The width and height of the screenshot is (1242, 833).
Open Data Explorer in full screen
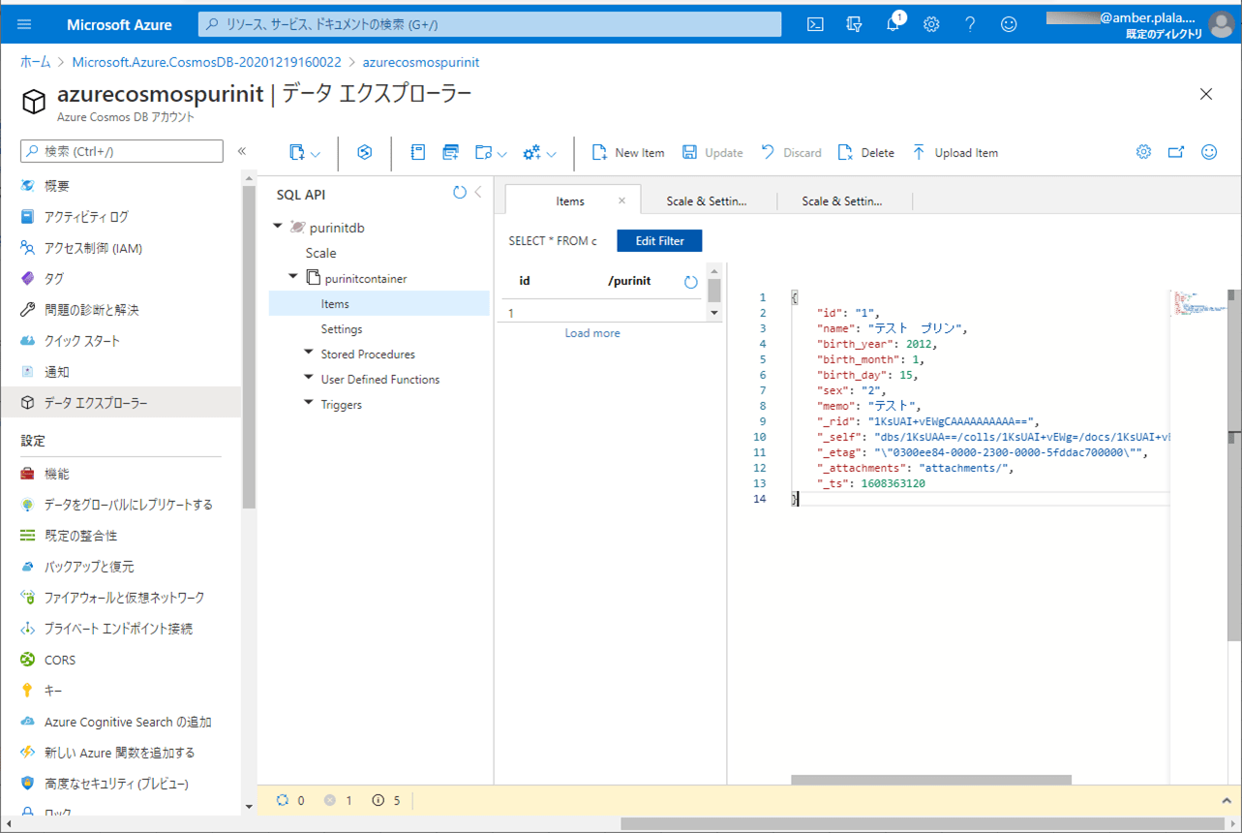[1176, 152]
